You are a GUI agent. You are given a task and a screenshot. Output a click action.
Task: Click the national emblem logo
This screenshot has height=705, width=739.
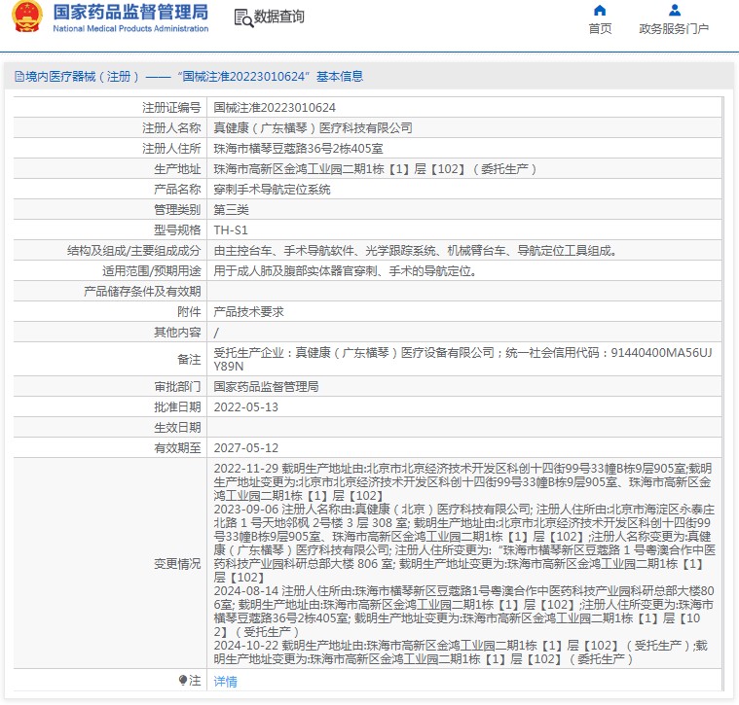point(26,17)
